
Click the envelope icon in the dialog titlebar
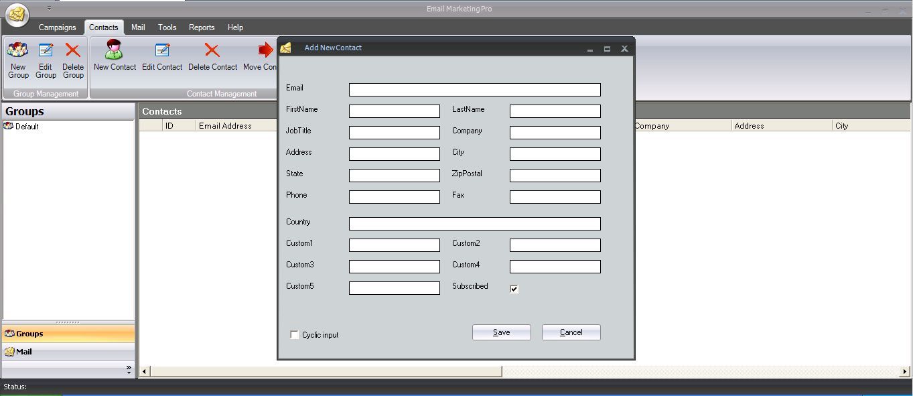pos(287,47)
